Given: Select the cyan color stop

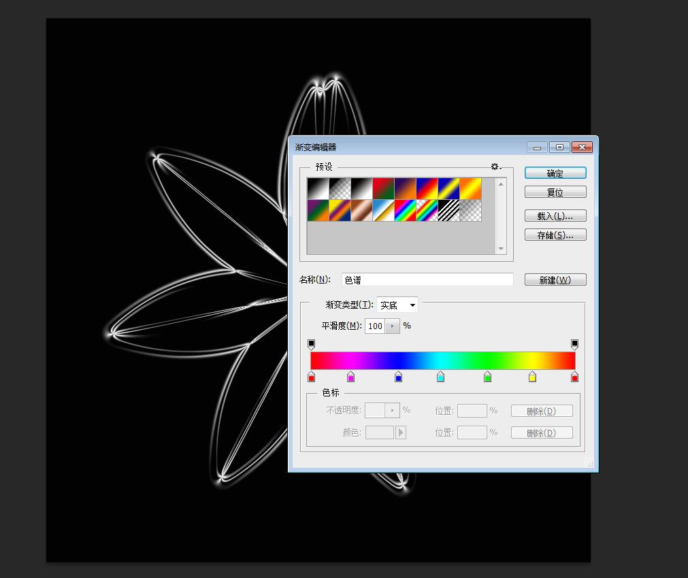Looking at the screenshot, I should click(440, 377).
